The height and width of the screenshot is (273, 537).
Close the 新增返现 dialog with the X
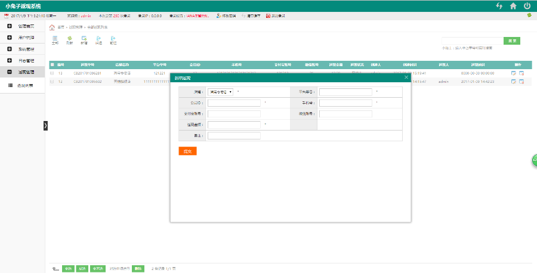point(406,77)
